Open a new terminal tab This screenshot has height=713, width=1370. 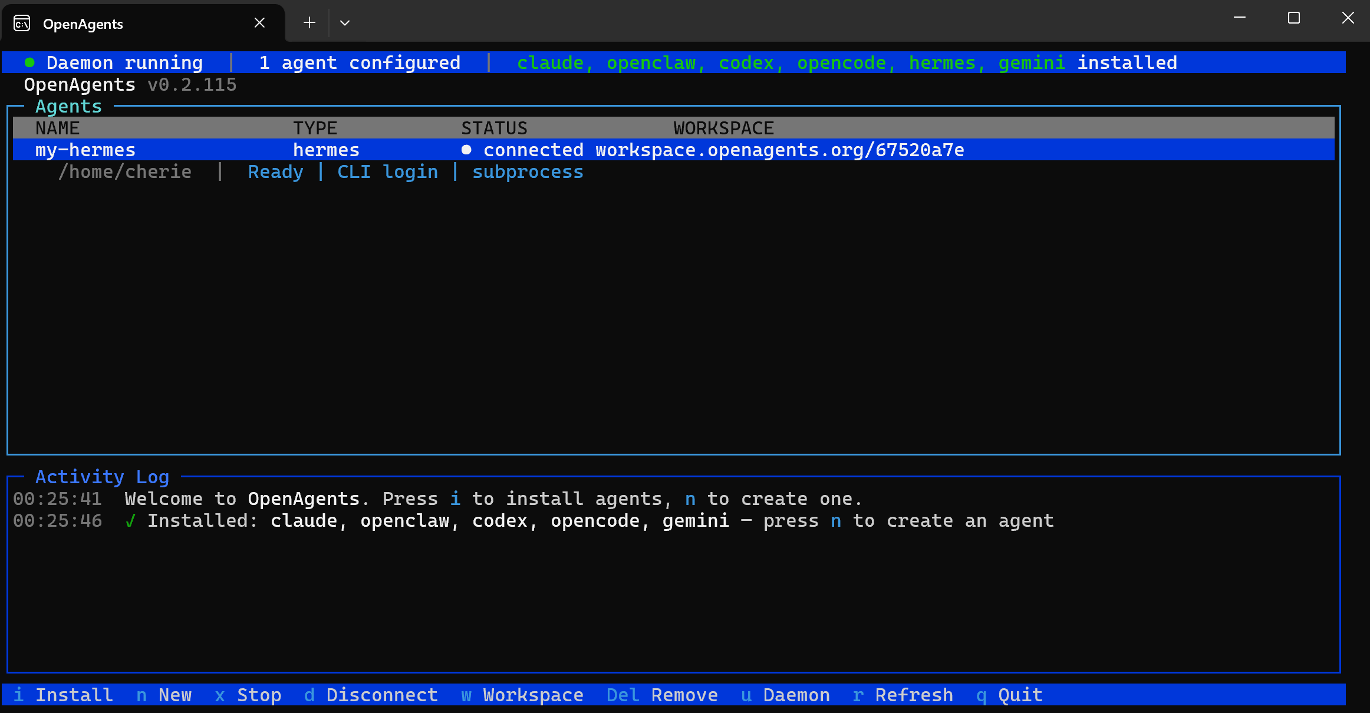coord(309,23)
